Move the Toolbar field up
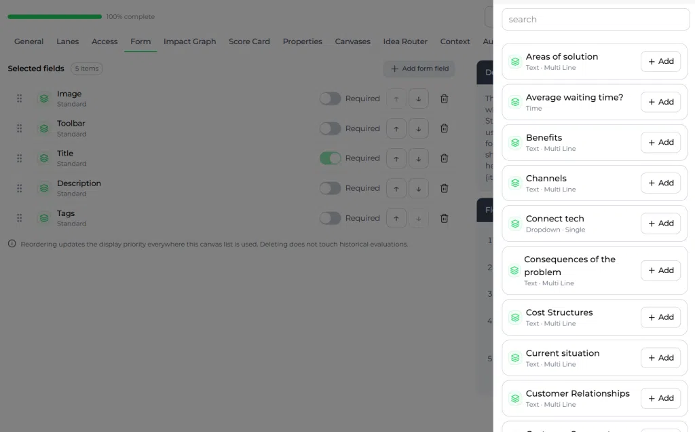 point(396,128)
